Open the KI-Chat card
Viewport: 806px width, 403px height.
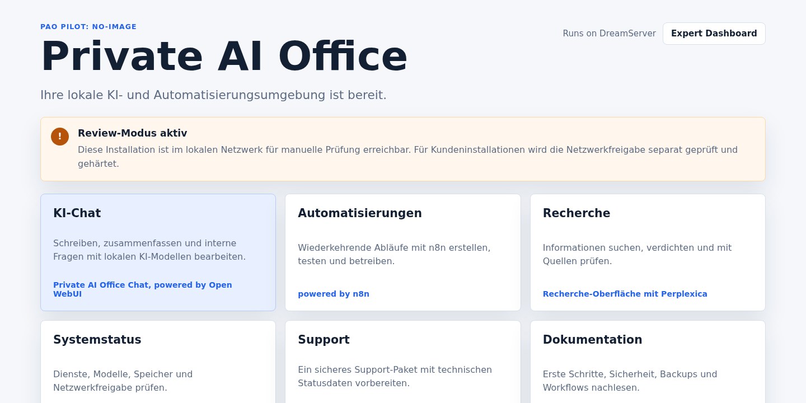coord(158,252)
